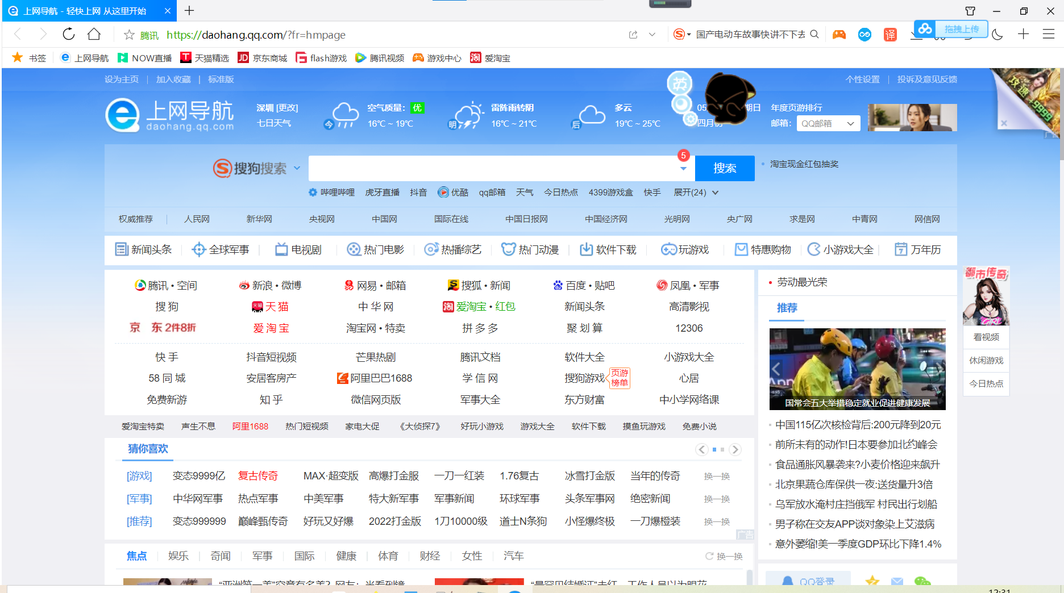This screenshot has width=1064, height=593.
Task: Open 新闻头条 category
Action: coord(143,249)
